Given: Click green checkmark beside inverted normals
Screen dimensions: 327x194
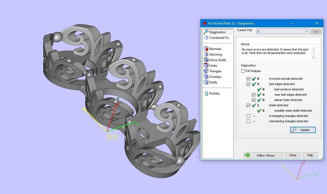Looking at the screenshot, I should (x=254, y=79).
